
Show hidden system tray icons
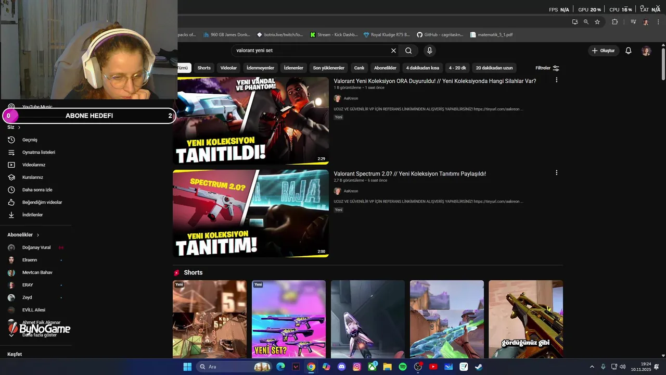[592, 367]
